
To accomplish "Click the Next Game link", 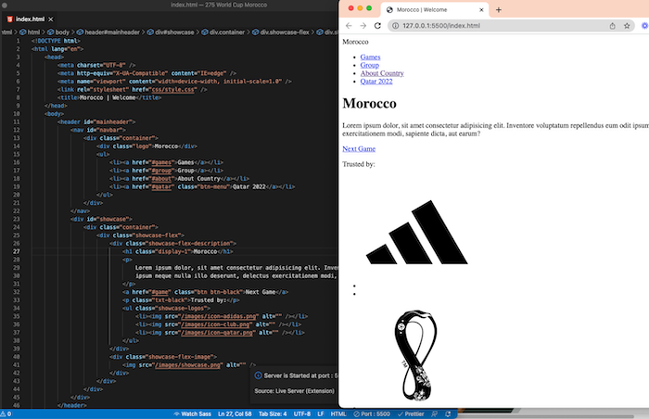I will [359, 148].
